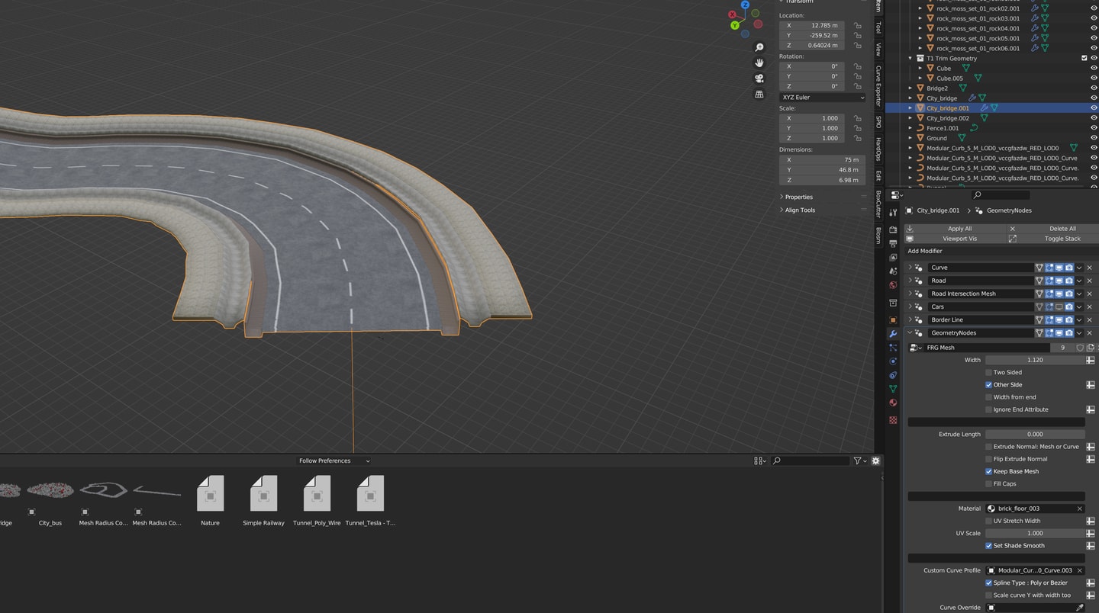Click the fake user shield icon for FRG Mesh
The height and width of the screenshot is (613, 1099).
coord(1080,348)
